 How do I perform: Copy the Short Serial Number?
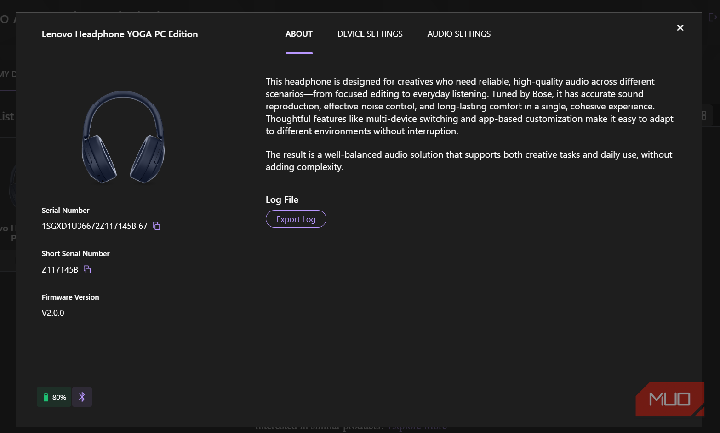tap(87, 269)
